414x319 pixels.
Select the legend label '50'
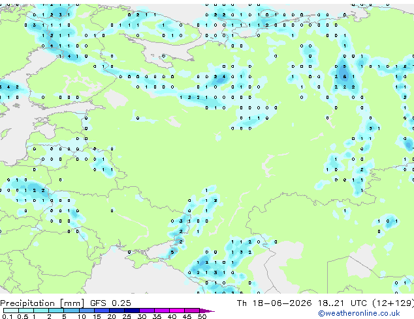pos(202,316)
